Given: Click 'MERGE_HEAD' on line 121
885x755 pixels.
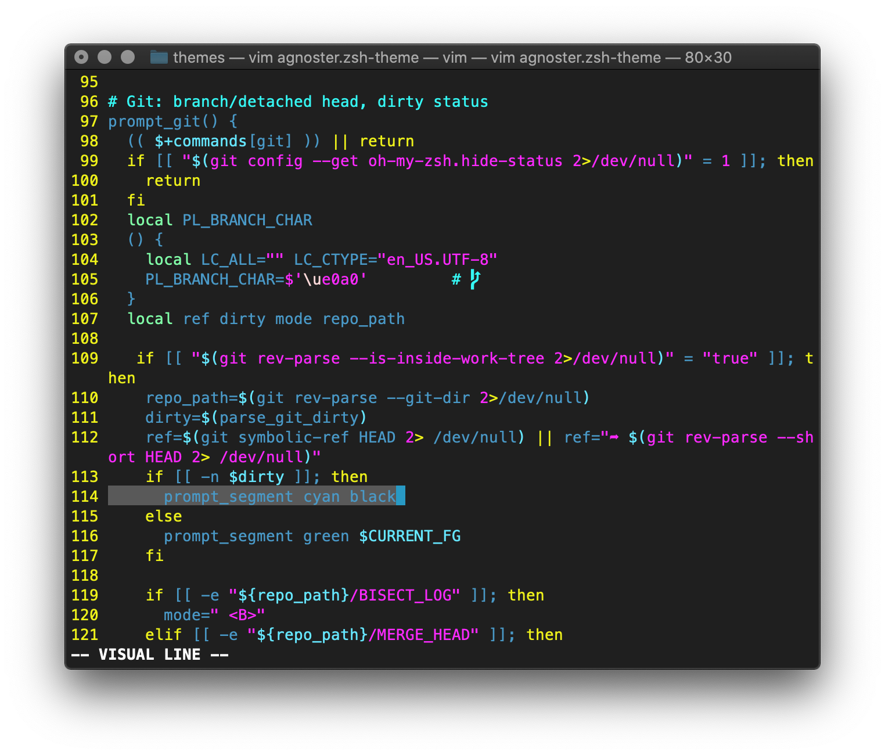Looking at the screenshot, I should 423,635.
